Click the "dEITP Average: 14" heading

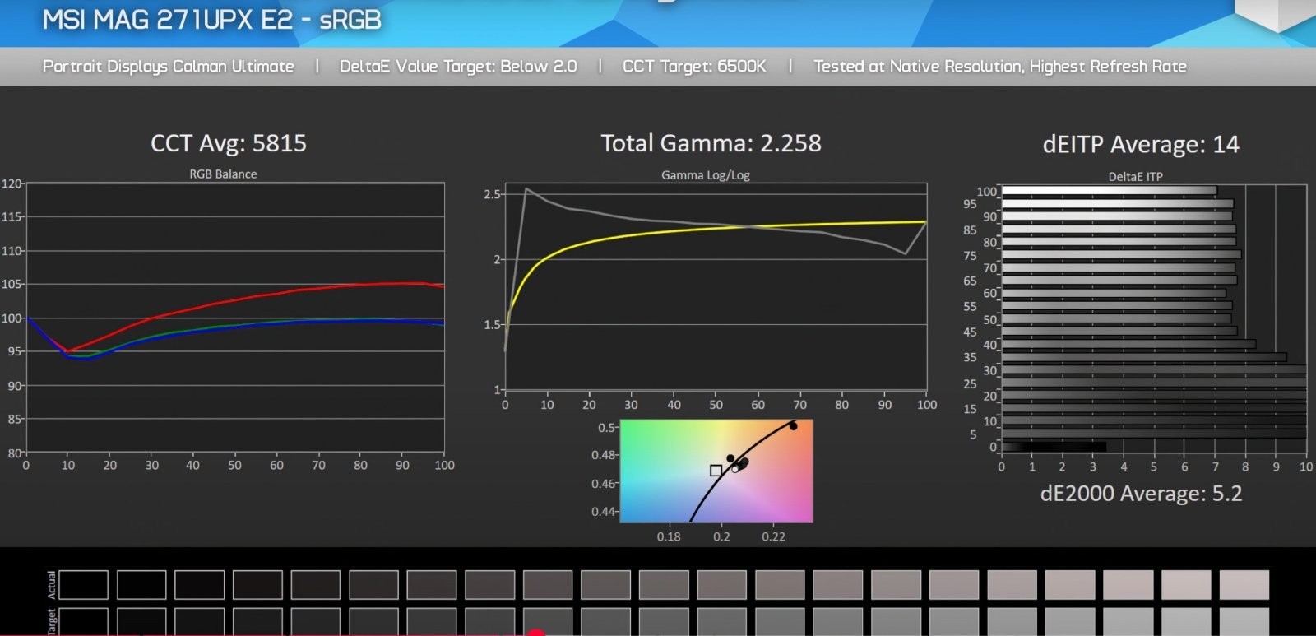(x=1141, y=145)
